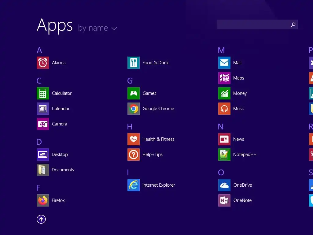The width and height of the screenshot is (313, 235).
Task: Click the 'Music' label
Action: [x=239, y=109]
